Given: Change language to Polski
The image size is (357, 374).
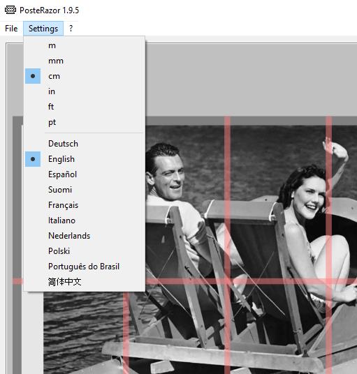Looking at the screenshot, I should (85, 251).
